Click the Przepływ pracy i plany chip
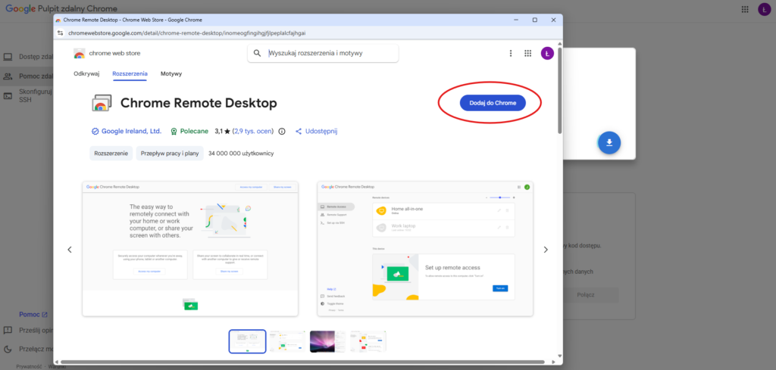 [x=170, y=154]
